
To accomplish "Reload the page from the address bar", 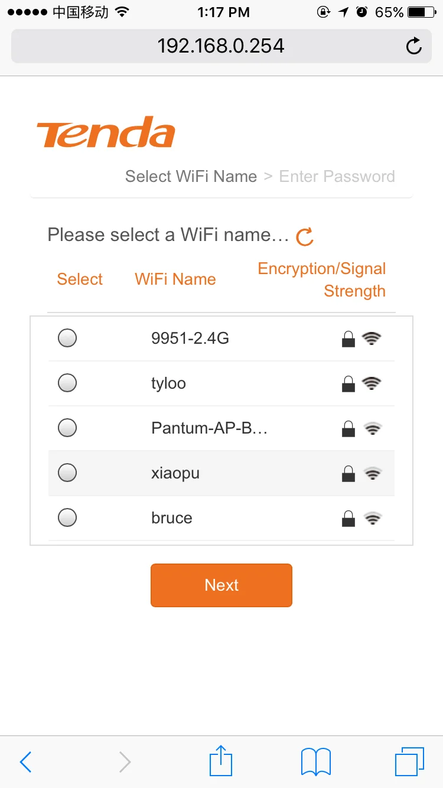I will click(x=414, y=46).
